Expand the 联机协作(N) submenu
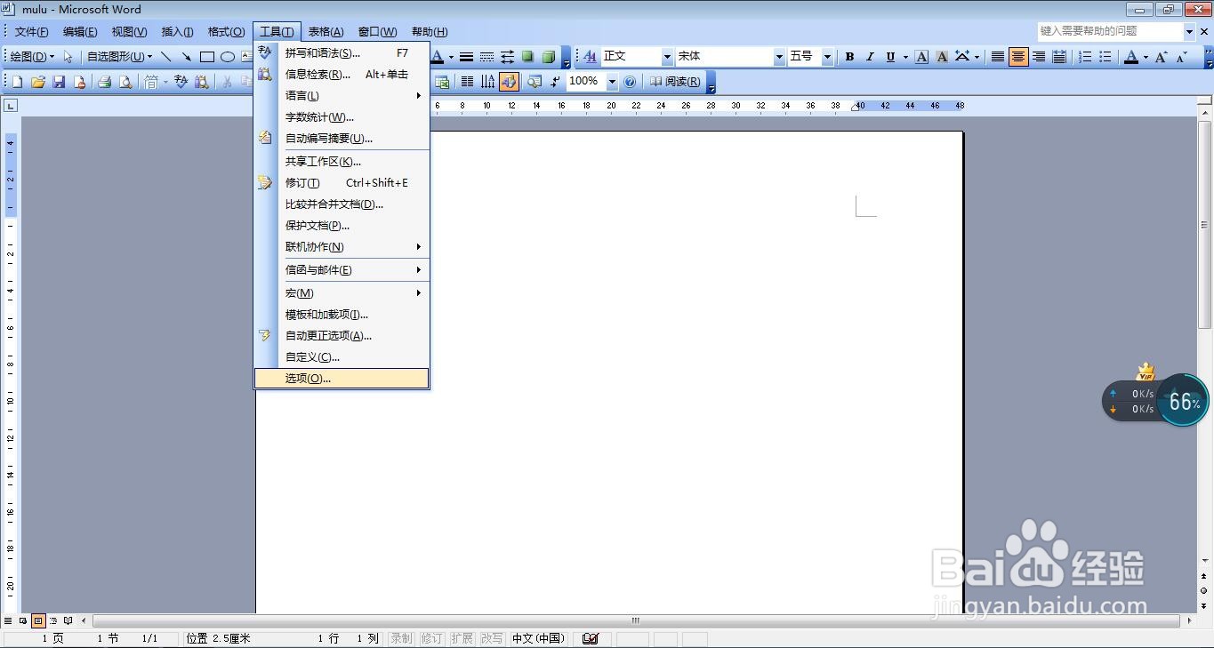The width and height of the screenshot is (1214, 648). tap(342, 246)
